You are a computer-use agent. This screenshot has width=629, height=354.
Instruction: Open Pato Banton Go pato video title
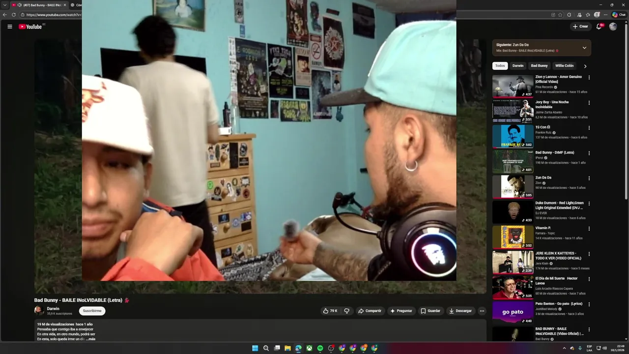click(x=559, y=303)
